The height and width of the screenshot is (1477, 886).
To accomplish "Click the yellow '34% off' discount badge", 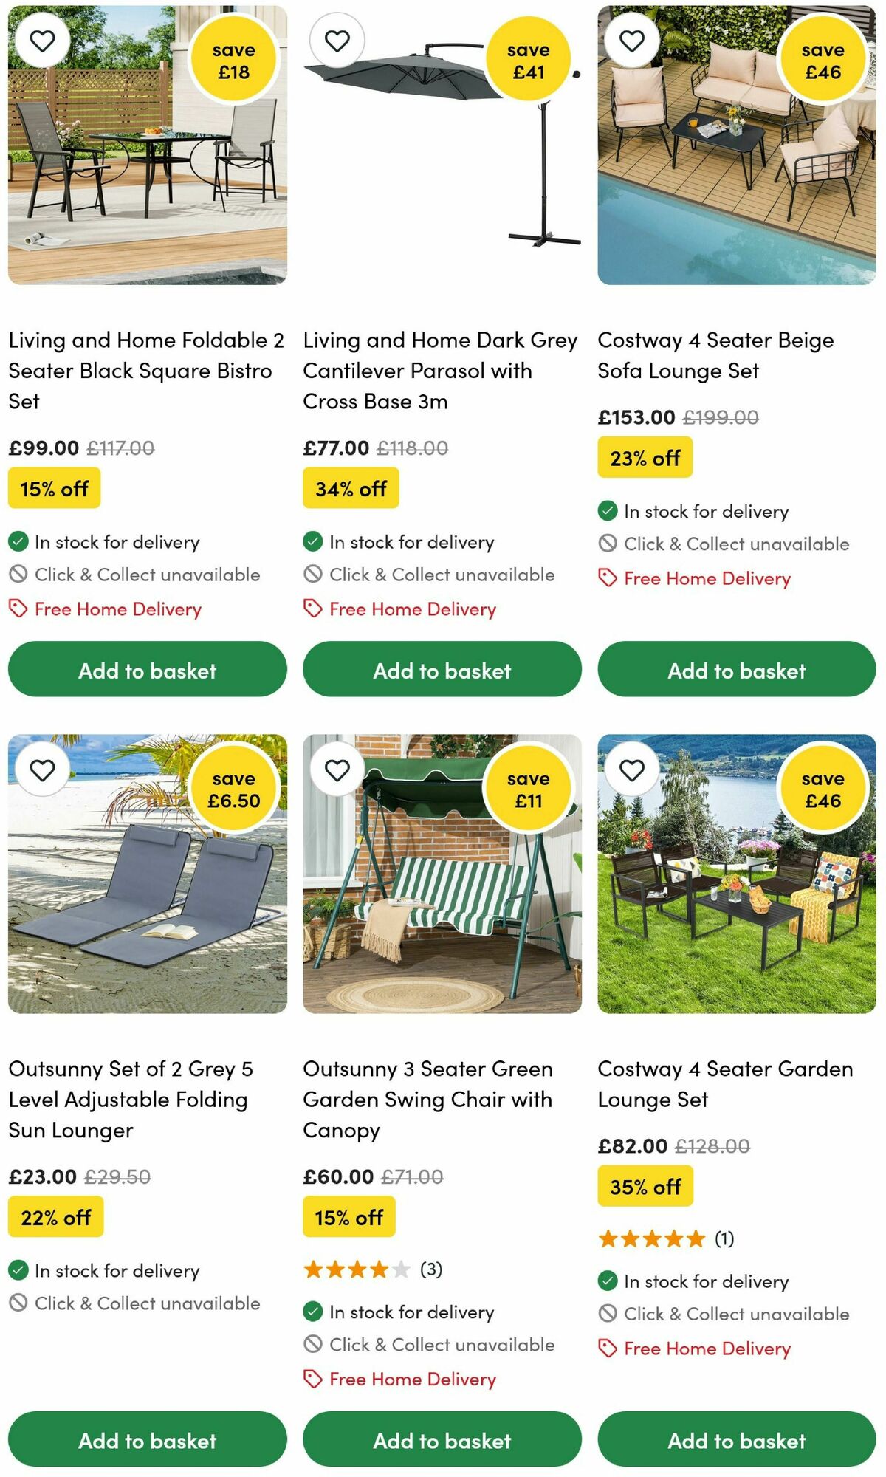I will 349,487.
